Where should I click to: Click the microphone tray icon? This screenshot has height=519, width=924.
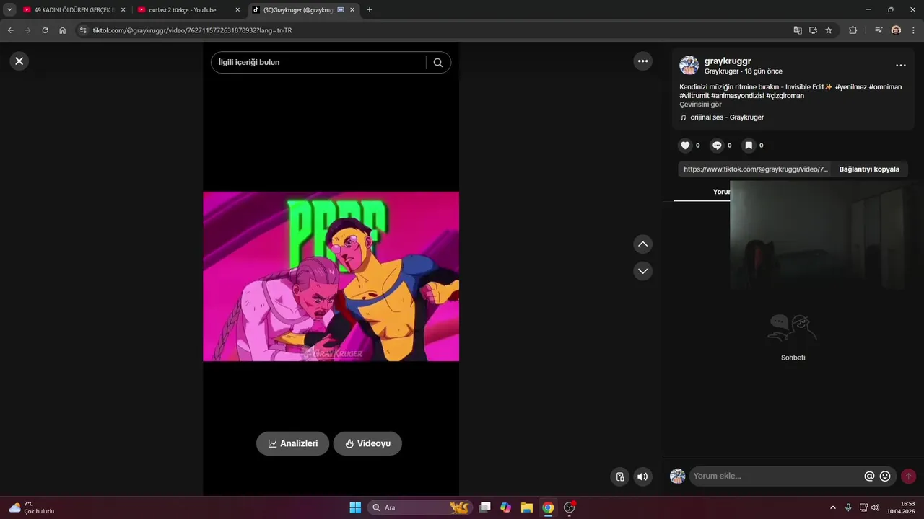[x=848, y=507]
